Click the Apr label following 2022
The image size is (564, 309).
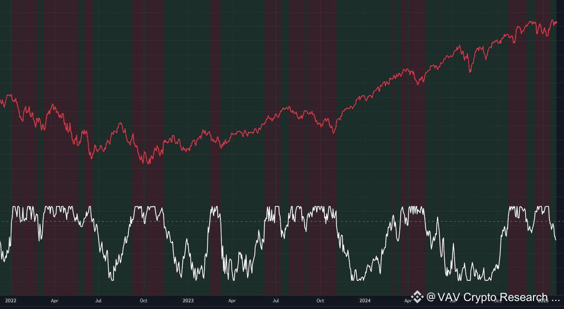(x=55, y=300)
